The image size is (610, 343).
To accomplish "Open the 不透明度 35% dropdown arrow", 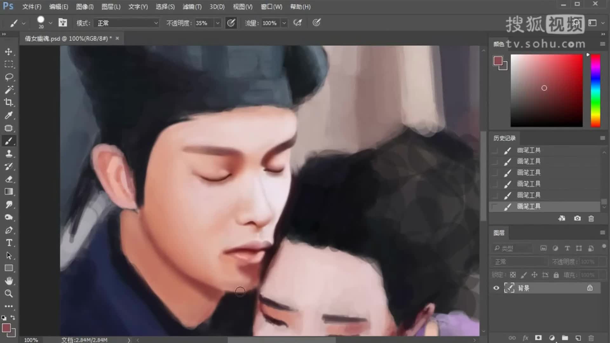I will 218,23.
